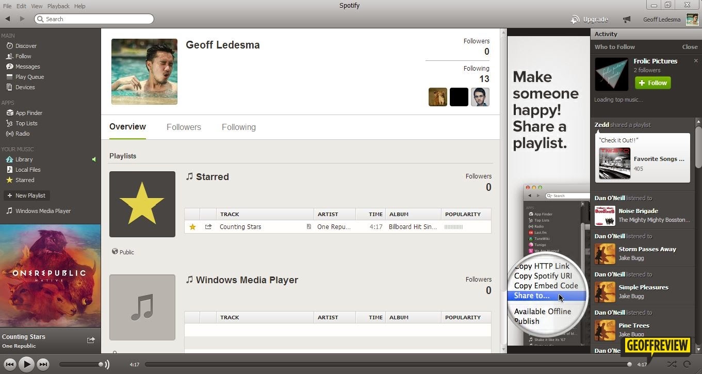Open Play Queue in the sidebar
The height and width of the screenshot is (374, 702).
tap(29, 77)
